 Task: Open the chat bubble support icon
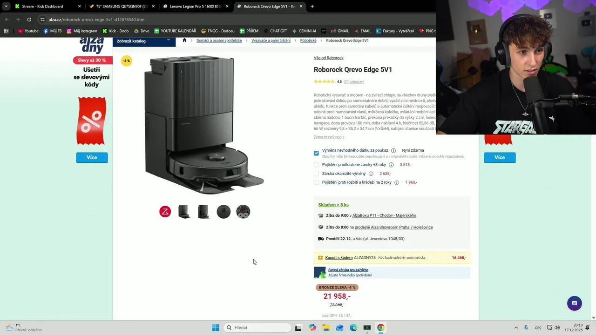click(x=575, y=303)
